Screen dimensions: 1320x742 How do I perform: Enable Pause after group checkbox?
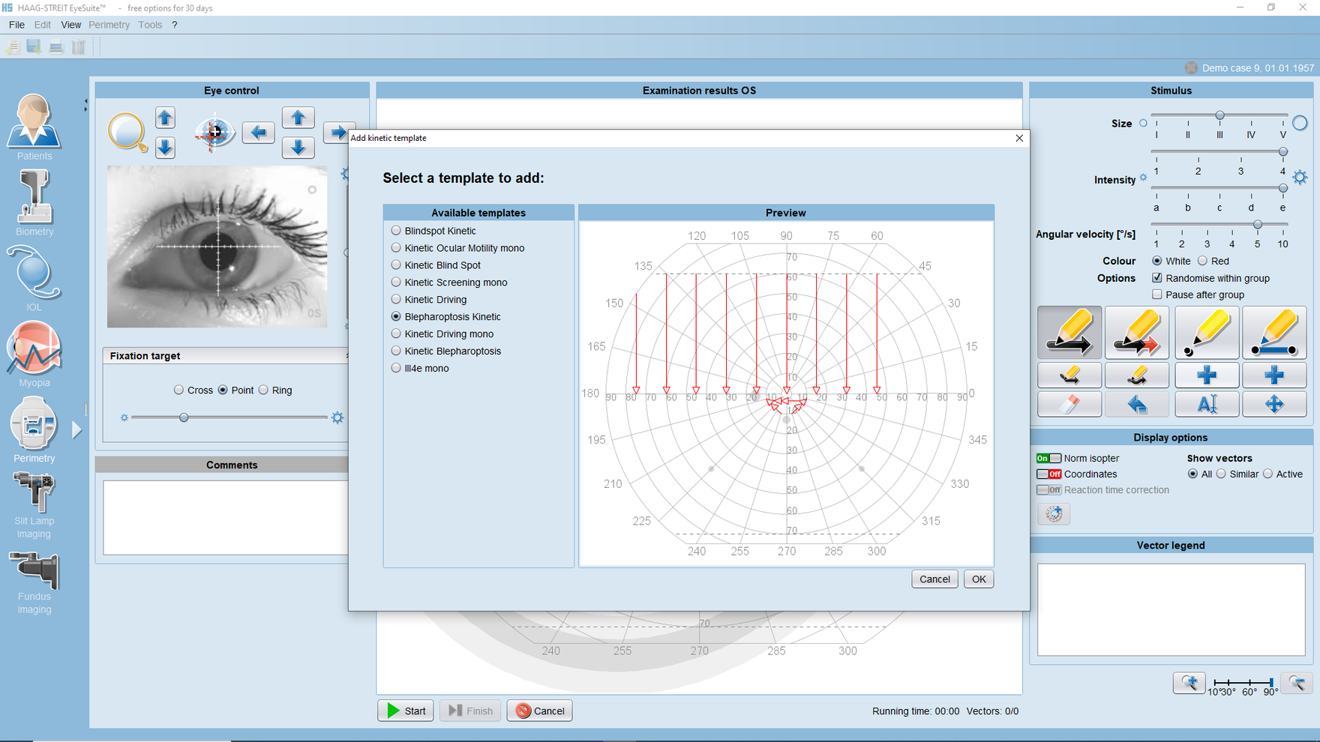[1157, 295]
